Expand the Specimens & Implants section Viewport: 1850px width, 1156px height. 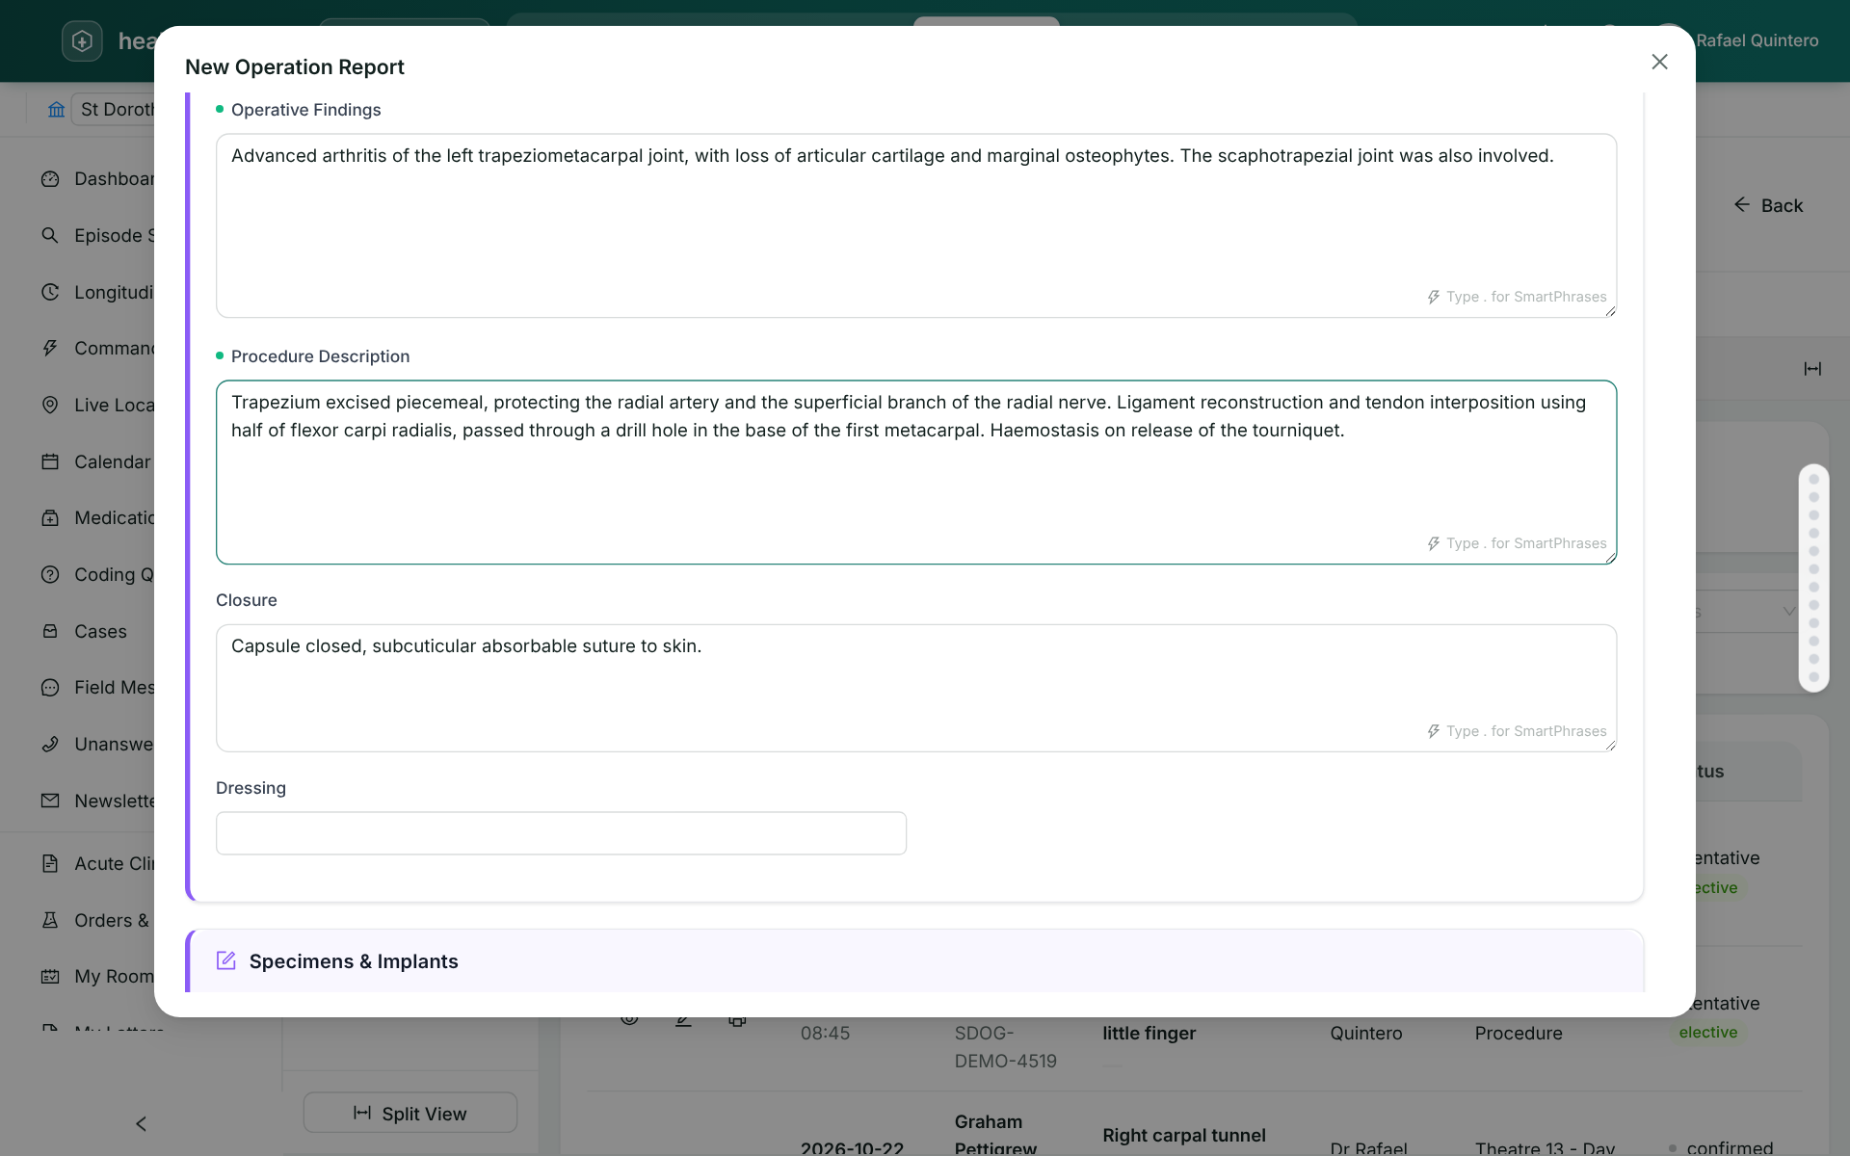915,961
